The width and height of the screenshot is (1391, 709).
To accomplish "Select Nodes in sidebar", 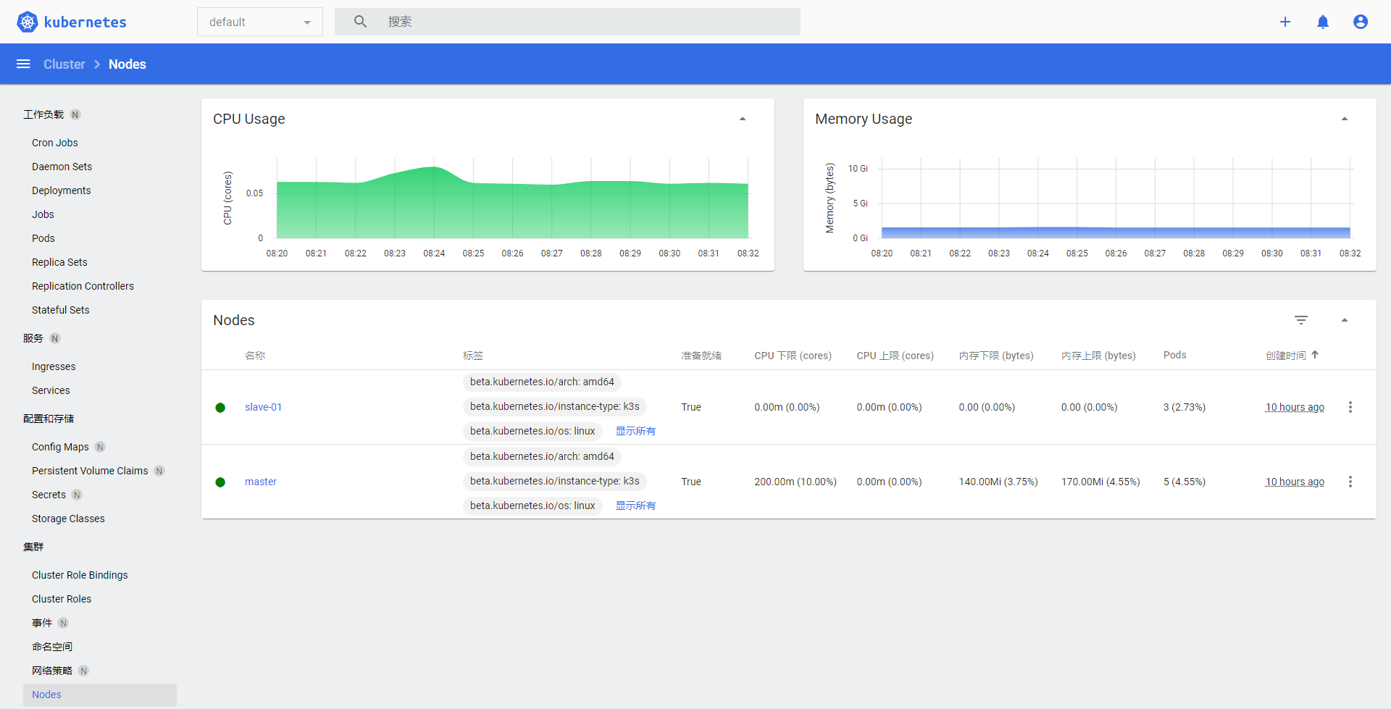I will (100, 695).
